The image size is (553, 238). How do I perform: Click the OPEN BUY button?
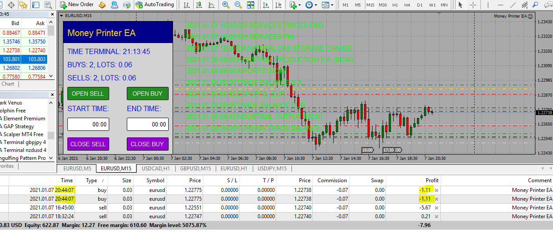(x=147, y=94)
